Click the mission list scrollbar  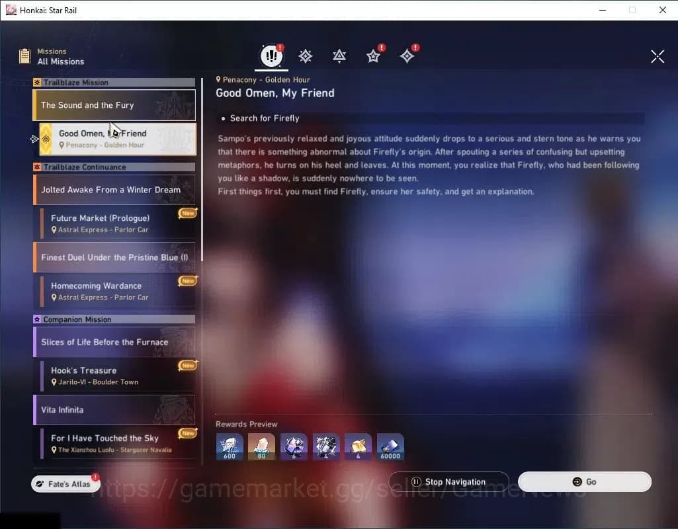click(x=202, y=169)
